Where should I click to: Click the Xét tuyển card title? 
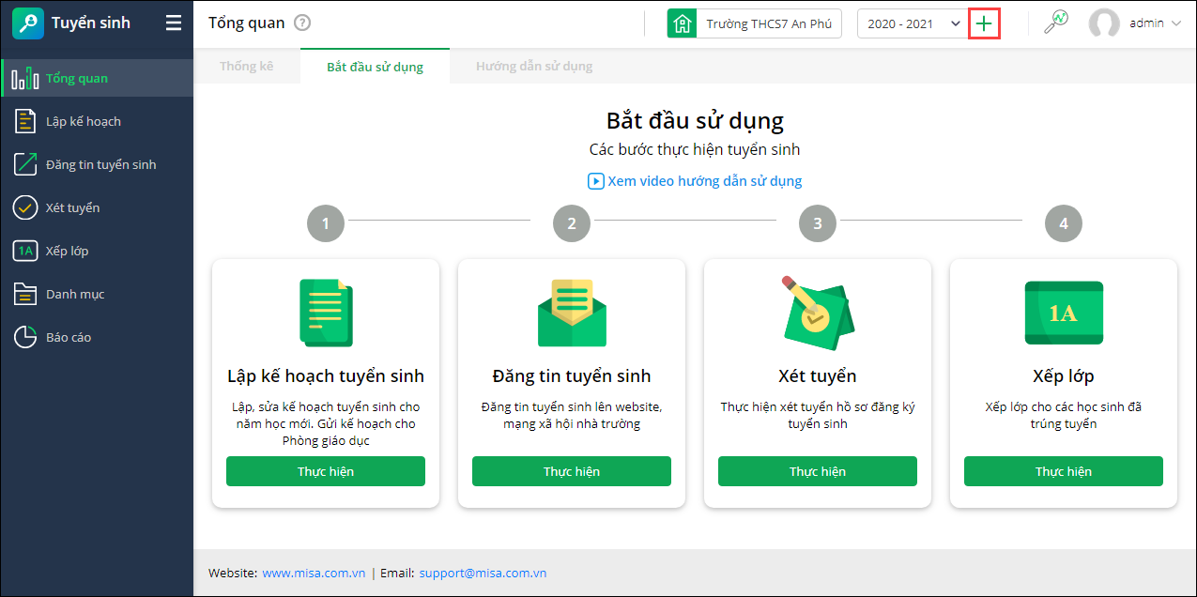click(x=818, y=376)
